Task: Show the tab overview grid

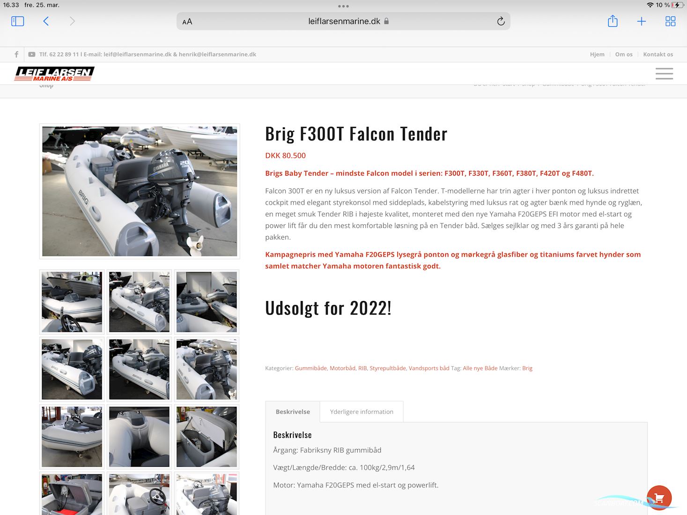Action: point(670,21)
